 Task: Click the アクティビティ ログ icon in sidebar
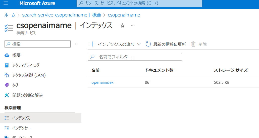pyautogui.click(x=7, y=65)
